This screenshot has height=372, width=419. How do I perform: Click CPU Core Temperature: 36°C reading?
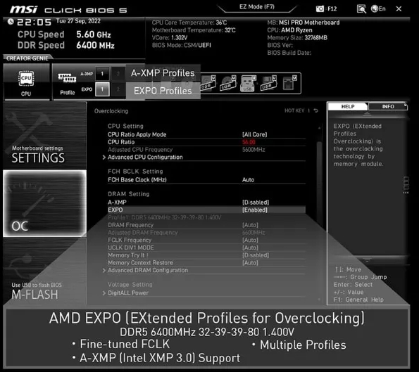pyautogui.click(x=189, y=23)
